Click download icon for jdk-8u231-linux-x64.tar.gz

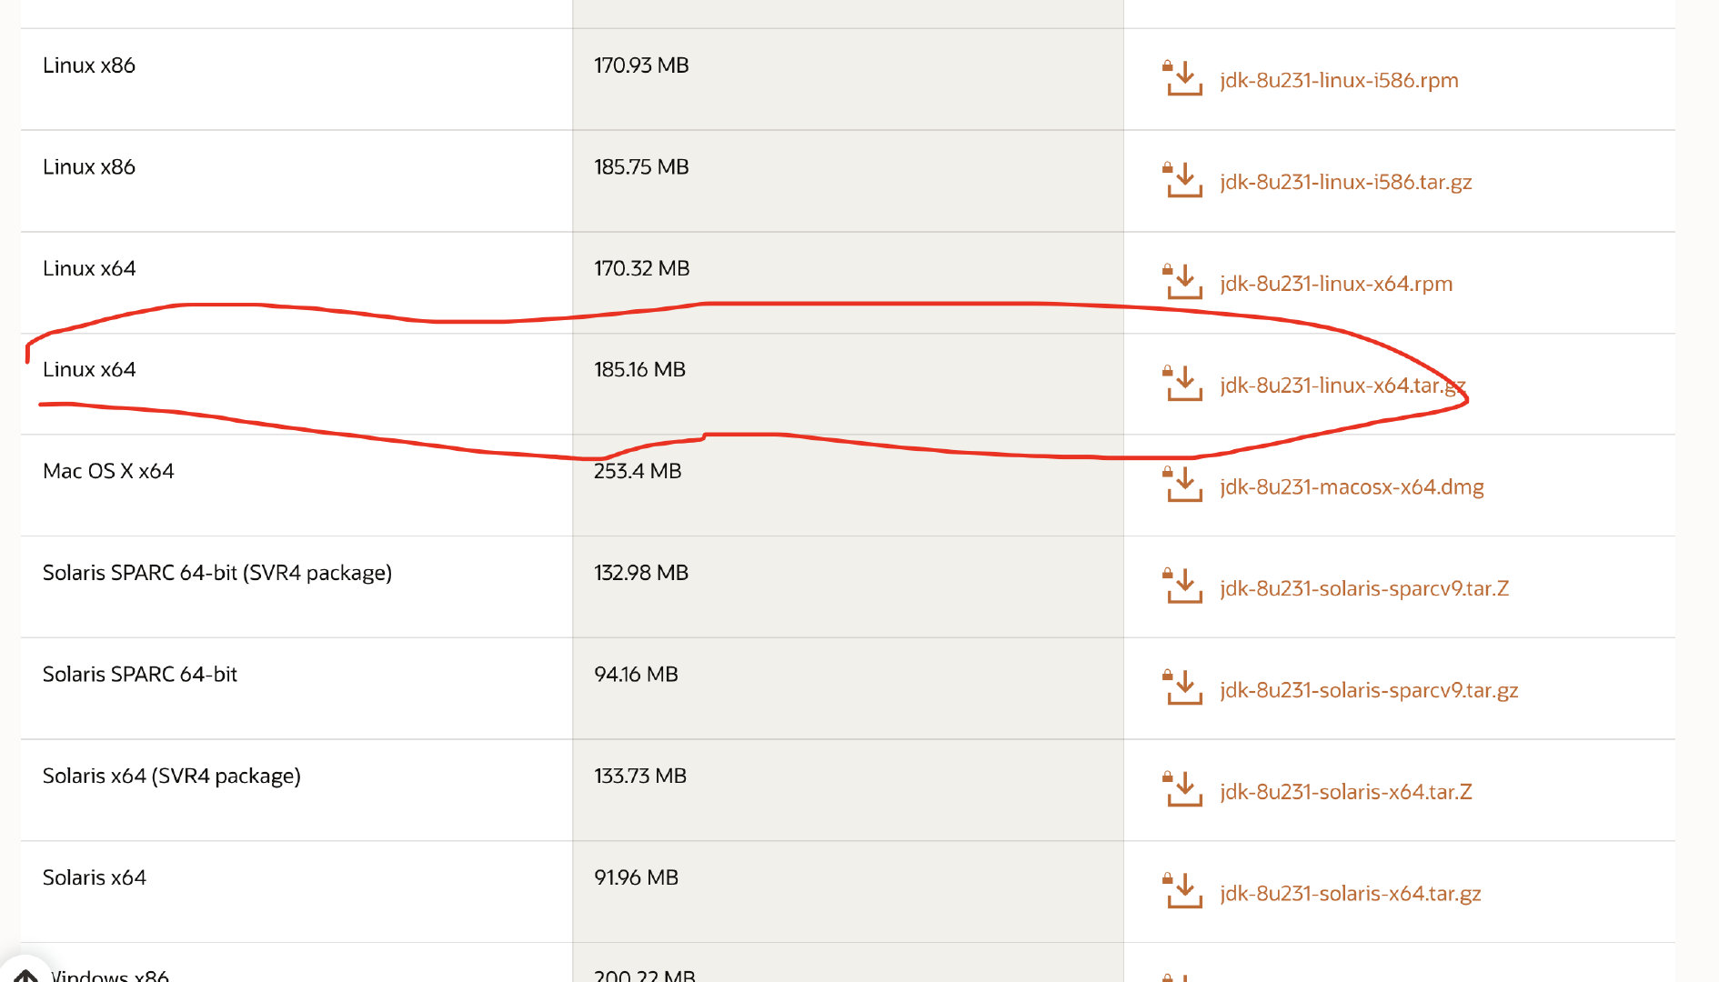pos(1182,384)
